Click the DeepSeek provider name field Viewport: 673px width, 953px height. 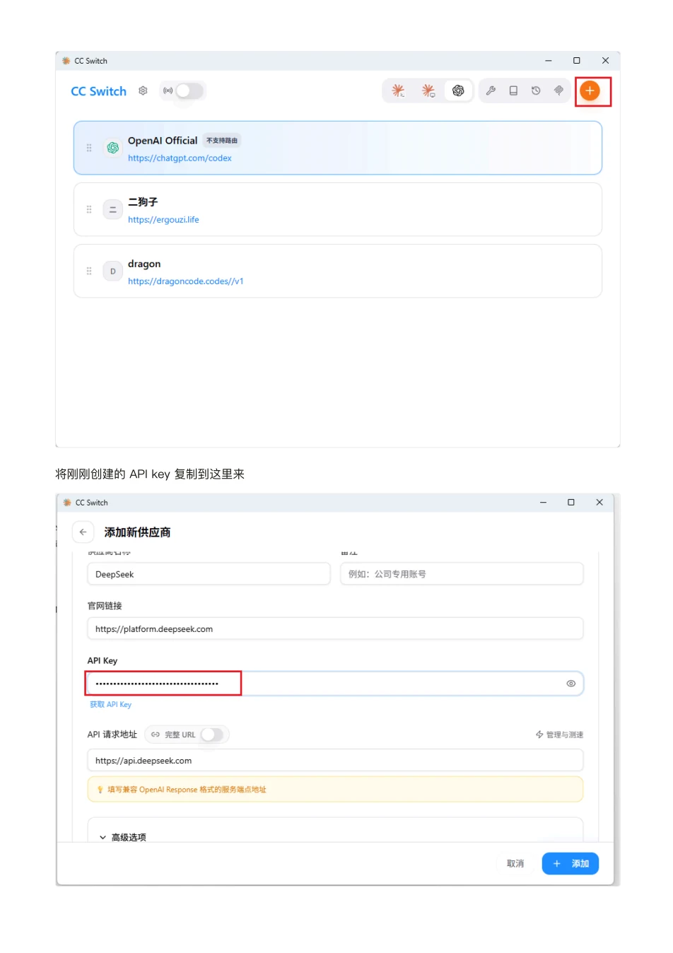coord(209,574)
